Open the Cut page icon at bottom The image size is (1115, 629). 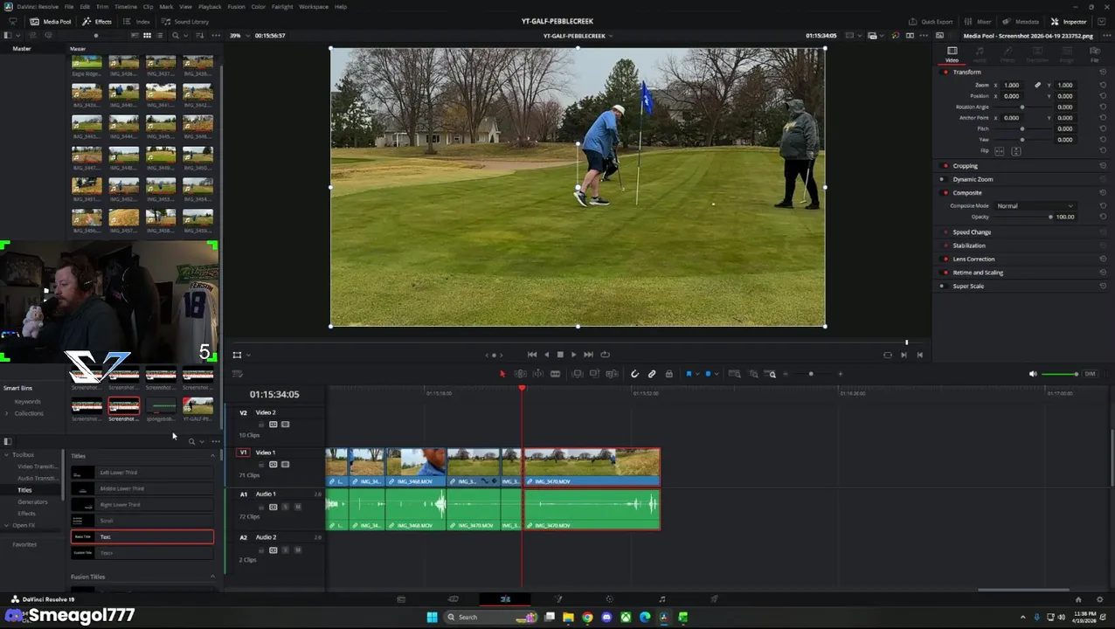pos(454,599)
